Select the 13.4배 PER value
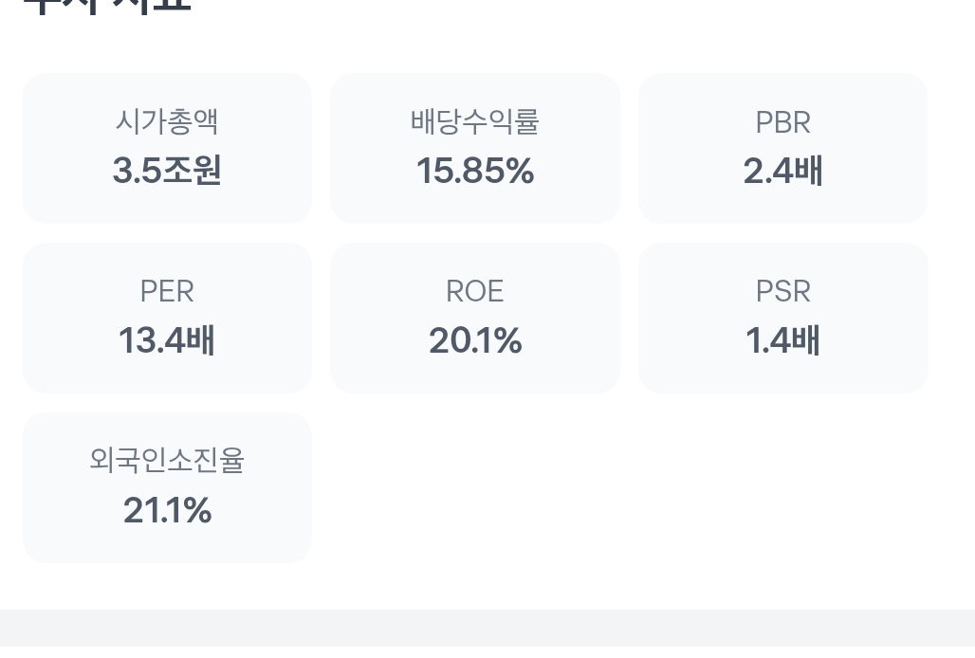The width and height of the screenshot is (975, 658). click(167, 341)
